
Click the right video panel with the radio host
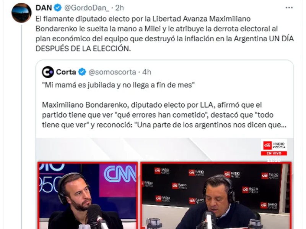click(x=216, y=195)
